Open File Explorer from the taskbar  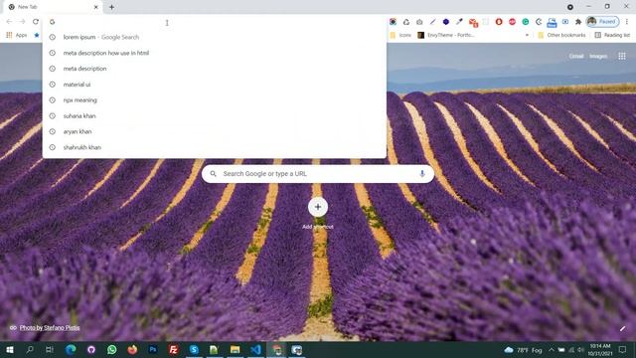click(236, 349)
